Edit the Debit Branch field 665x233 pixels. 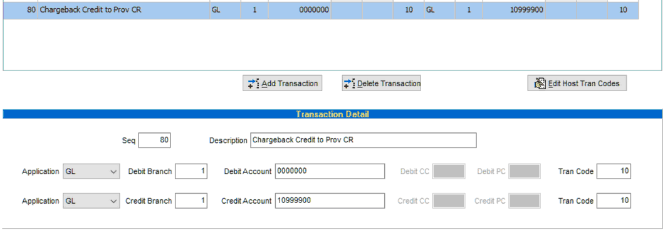pos(191,172)
